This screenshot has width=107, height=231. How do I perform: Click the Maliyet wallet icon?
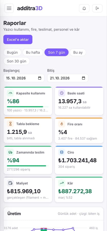click(10, 183)
